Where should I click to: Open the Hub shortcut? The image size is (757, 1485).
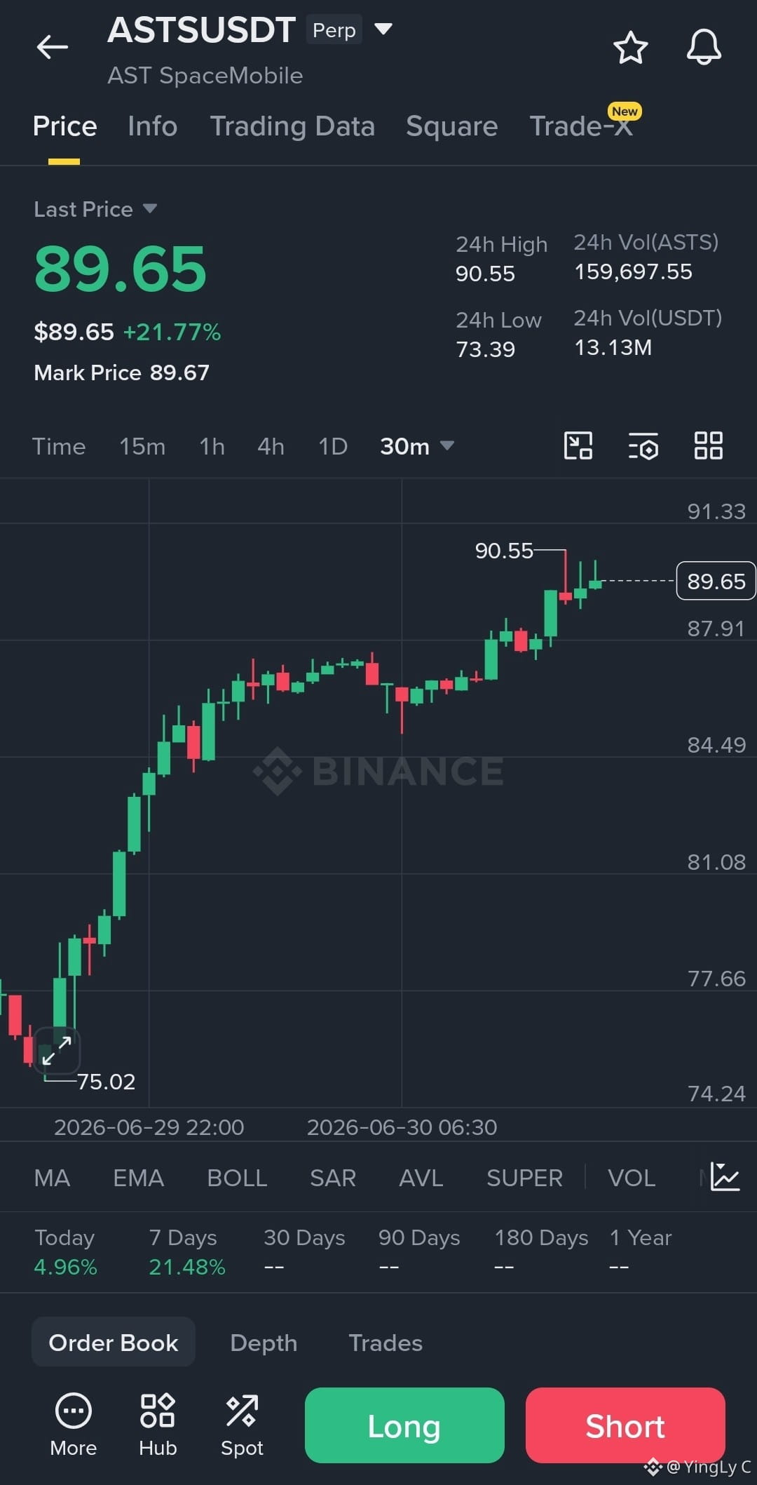click(158, 1425)
